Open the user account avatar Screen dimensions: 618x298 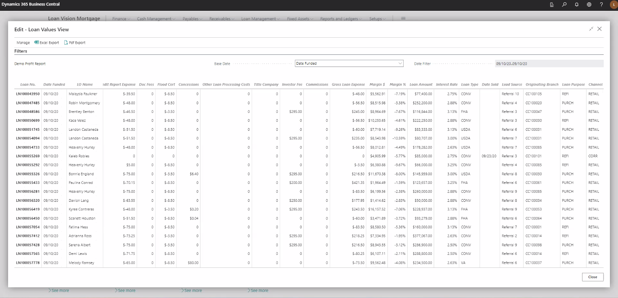coord(613,4)
